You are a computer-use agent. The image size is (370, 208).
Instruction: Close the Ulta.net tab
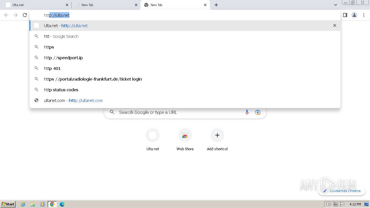pos(67,5)
